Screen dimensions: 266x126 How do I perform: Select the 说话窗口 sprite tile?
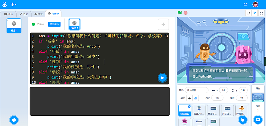pyautogui.click(x=185, y=110)
